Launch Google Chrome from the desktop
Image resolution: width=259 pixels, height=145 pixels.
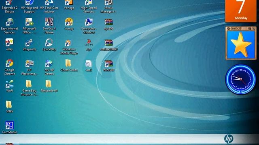(x=9, y=67)
